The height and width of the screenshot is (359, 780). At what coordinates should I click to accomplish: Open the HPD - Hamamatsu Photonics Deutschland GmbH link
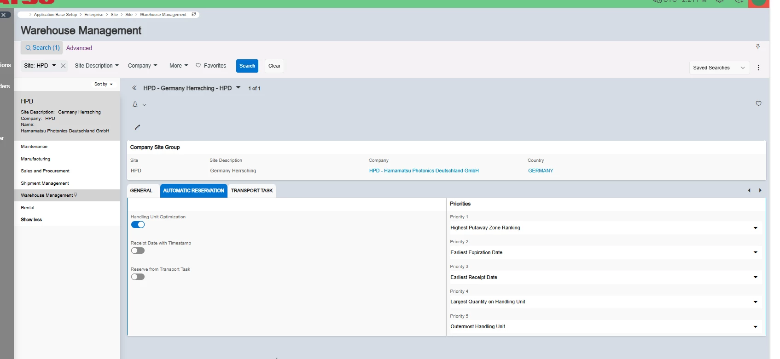424,171
